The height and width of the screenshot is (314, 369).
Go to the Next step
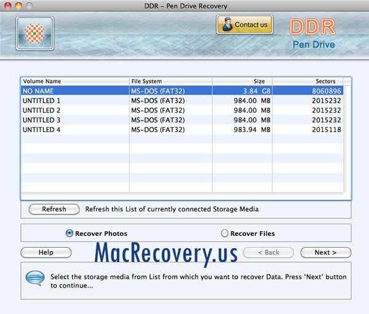tap(326, 253)
